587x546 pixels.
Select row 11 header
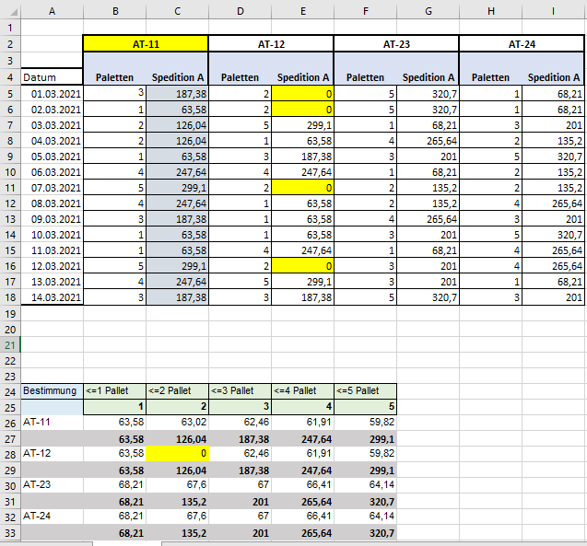10,188
